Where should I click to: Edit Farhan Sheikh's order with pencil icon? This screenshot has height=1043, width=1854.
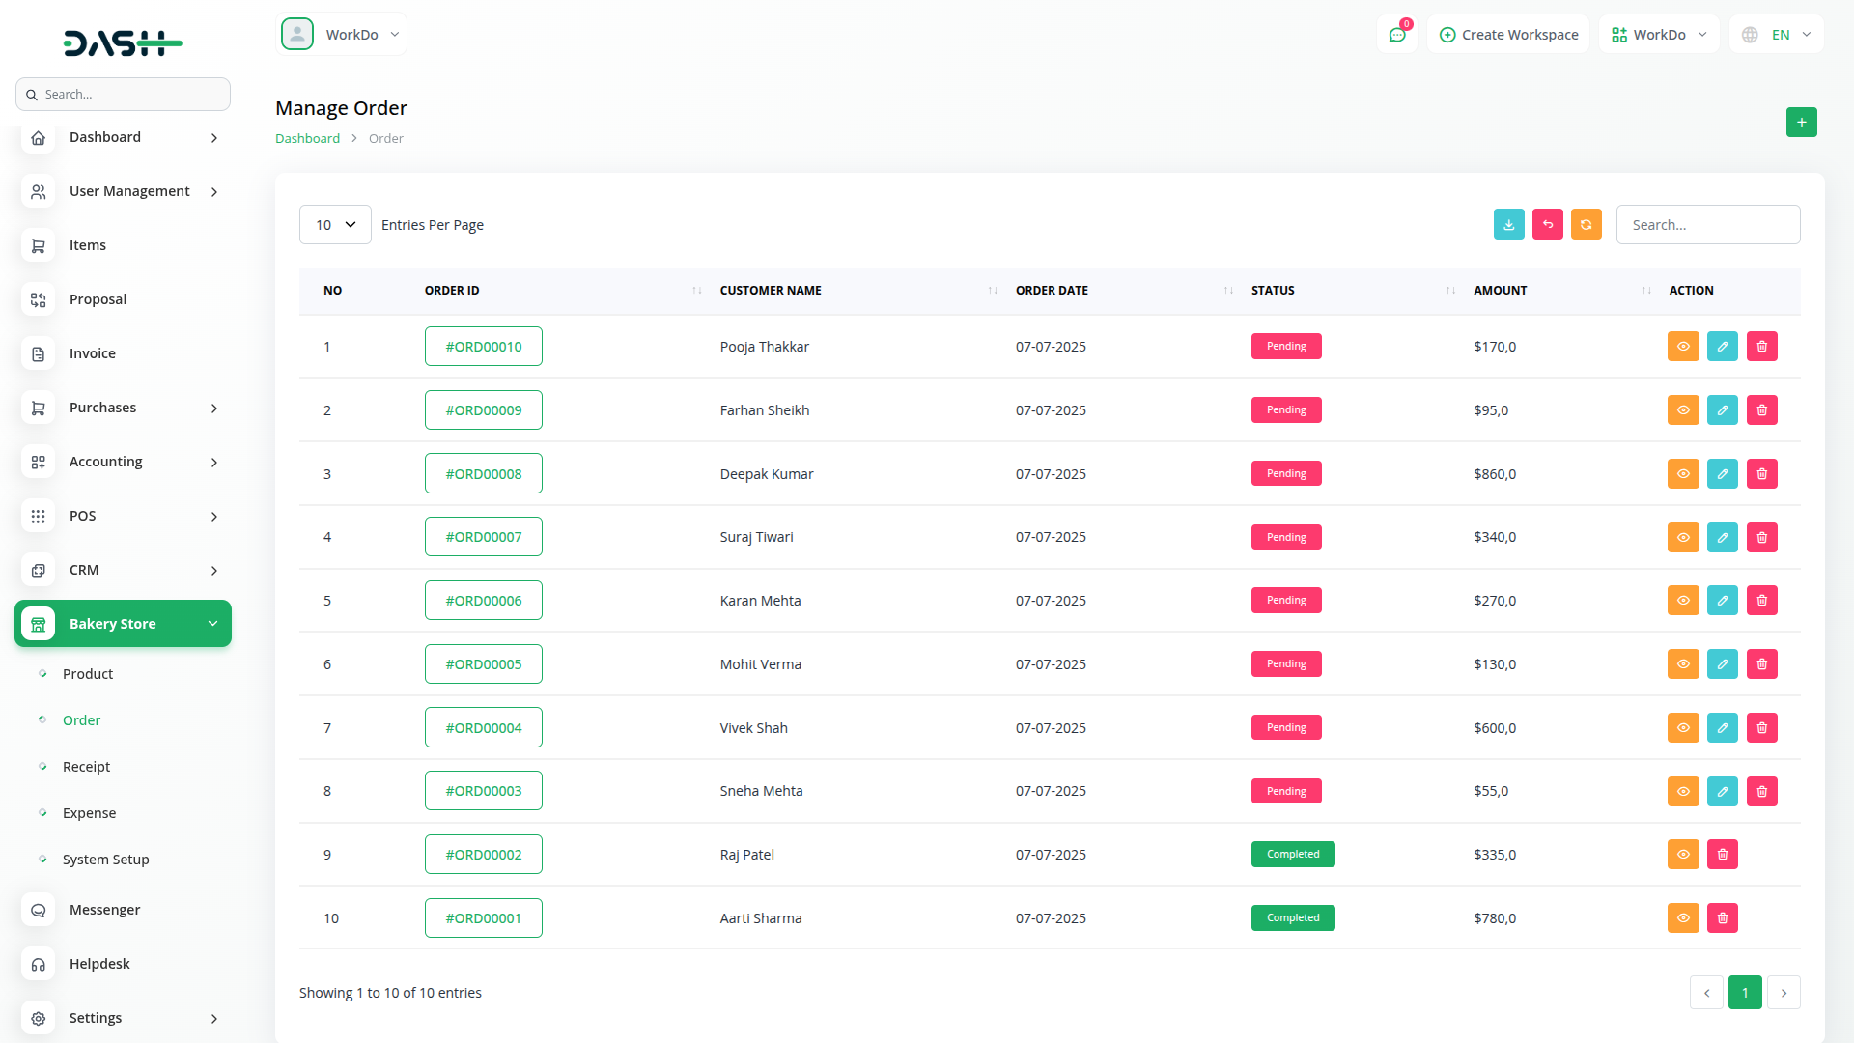coord(1722,410)
